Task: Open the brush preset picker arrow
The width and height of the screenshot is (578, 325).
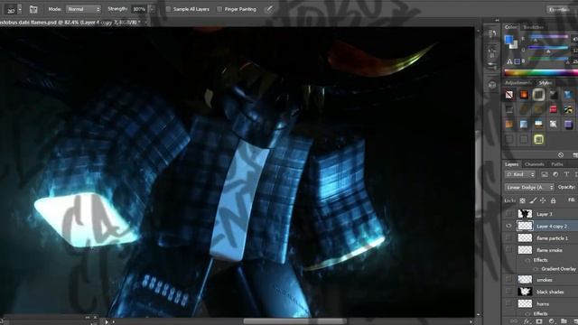Action: 20,9
